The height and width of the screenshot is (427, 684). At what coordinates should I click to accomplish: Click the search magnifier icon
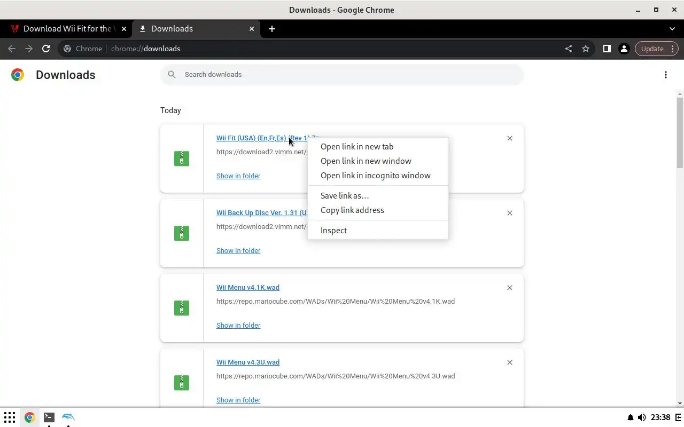[172, 75]
